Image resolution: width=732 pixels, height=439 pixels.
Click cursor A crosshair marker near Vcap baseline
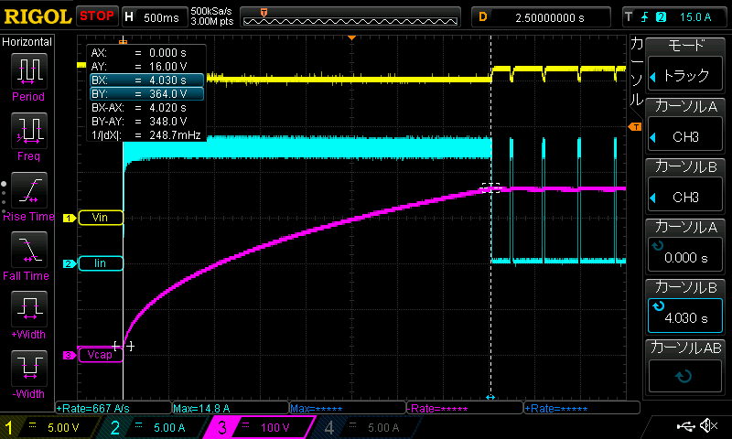(x=124, y=346)
